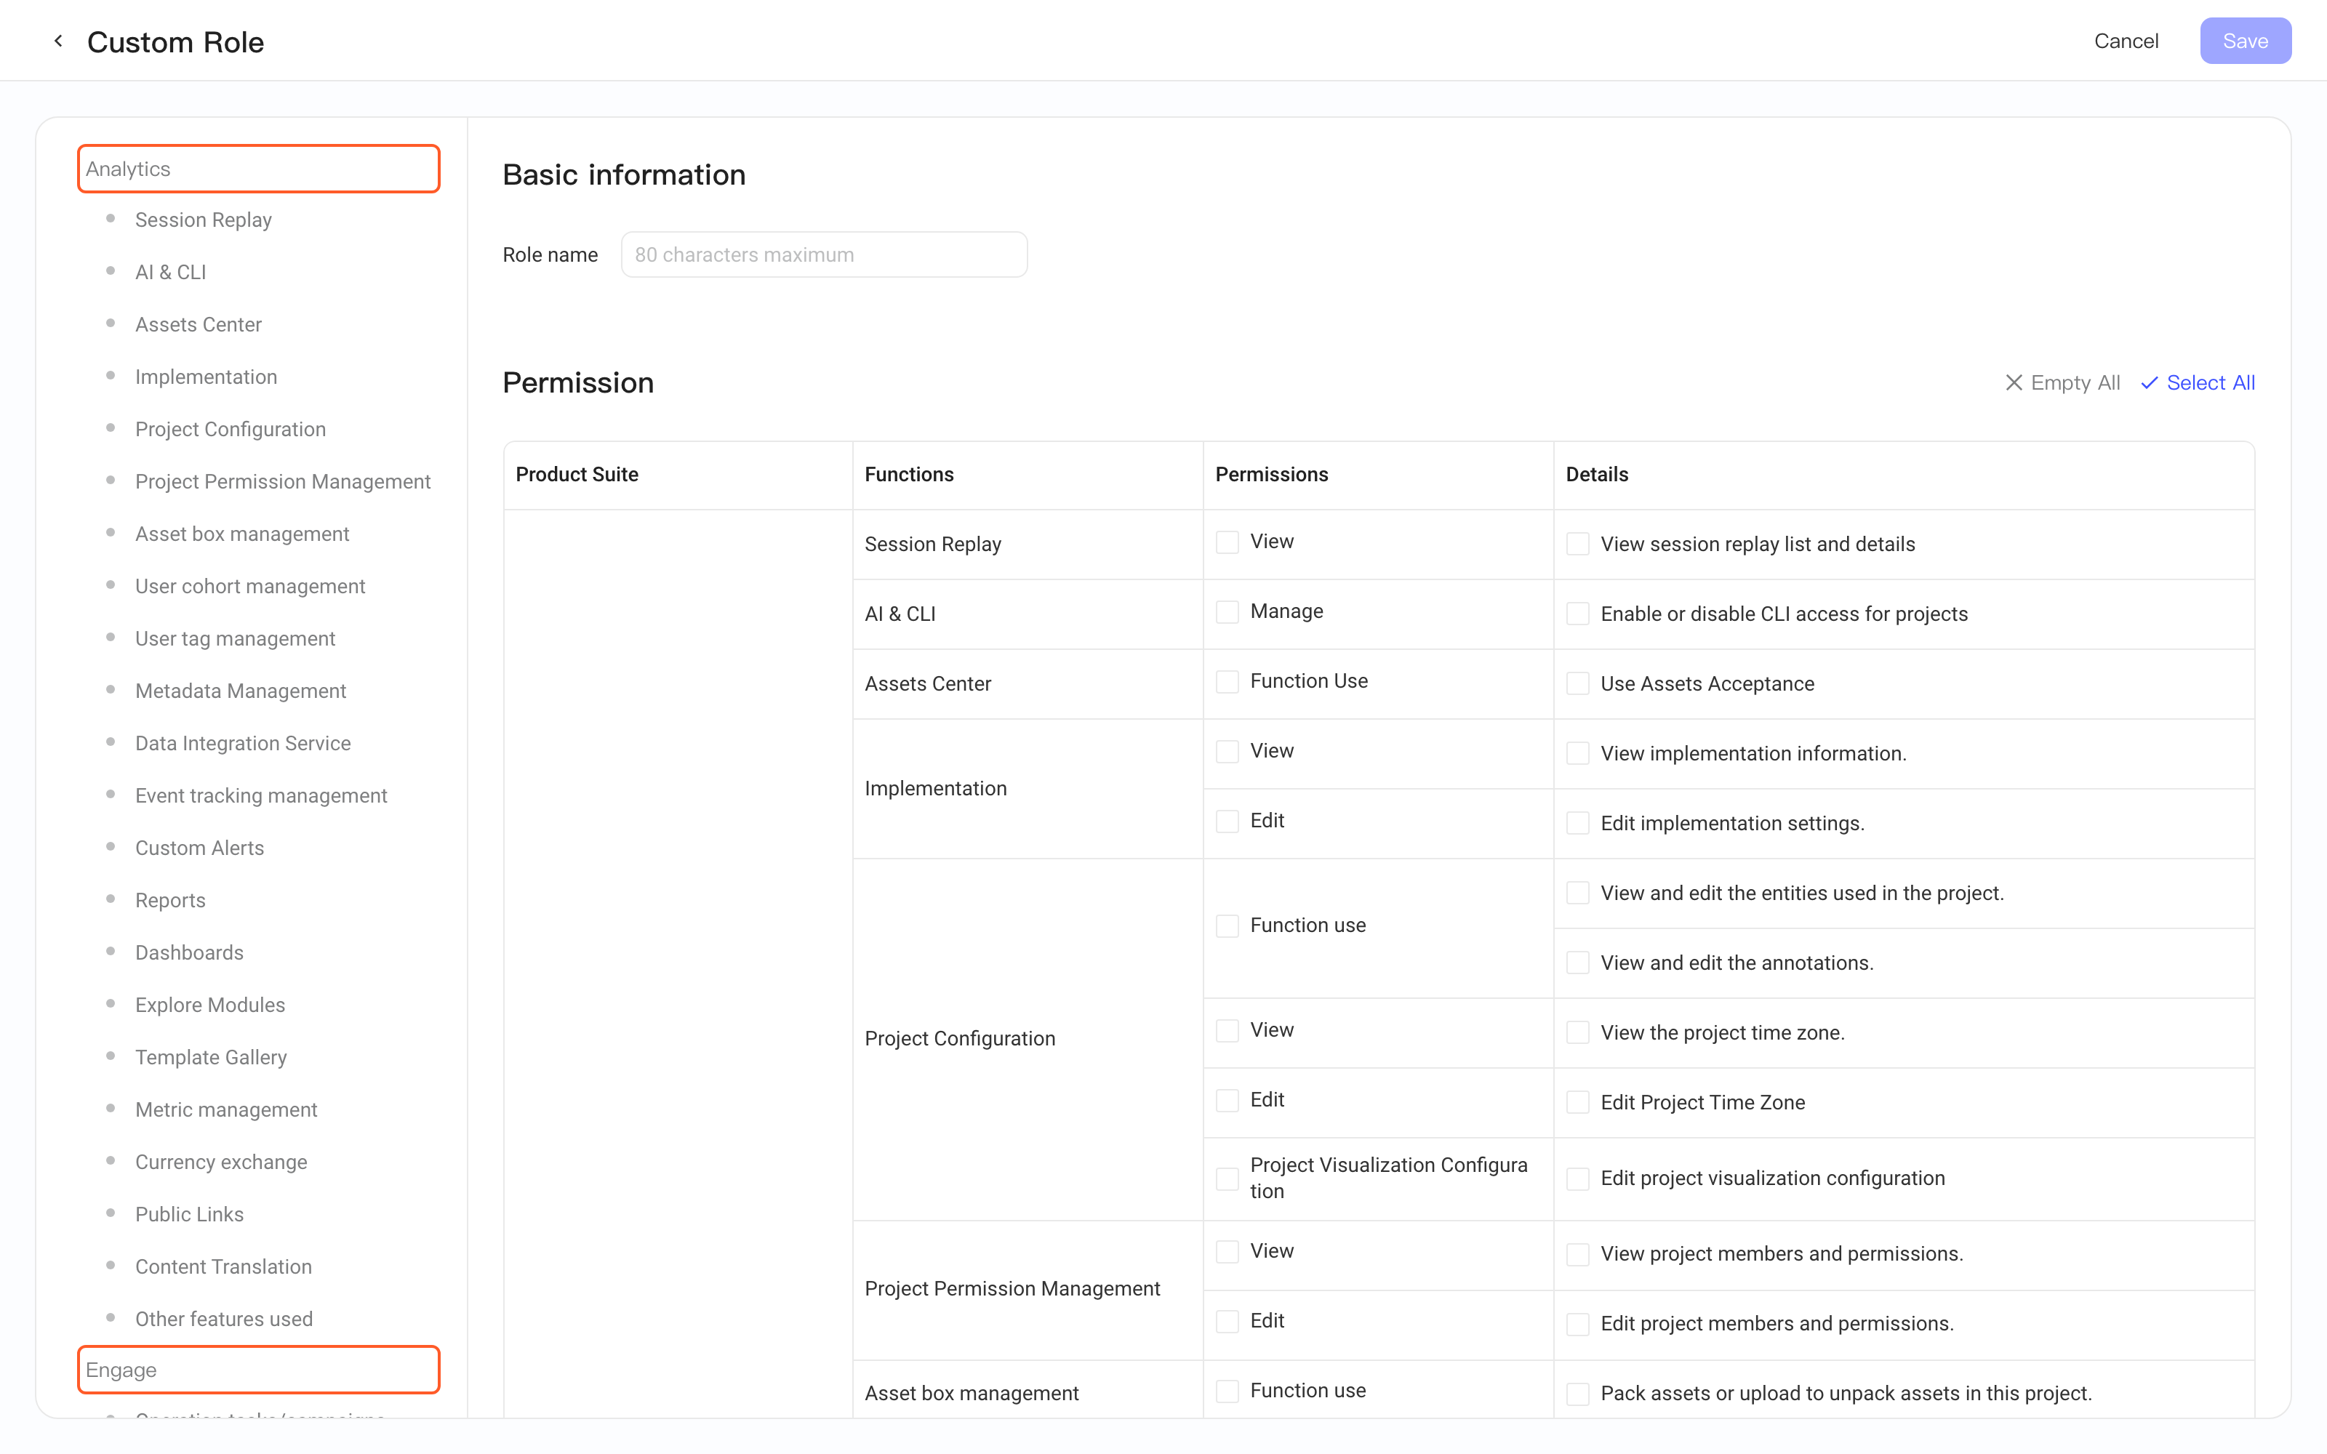Check Asset box management Function use checkbox
Image resolution: width=2327 pixels, height=1454 pixels.
tap(1227, 1391)
